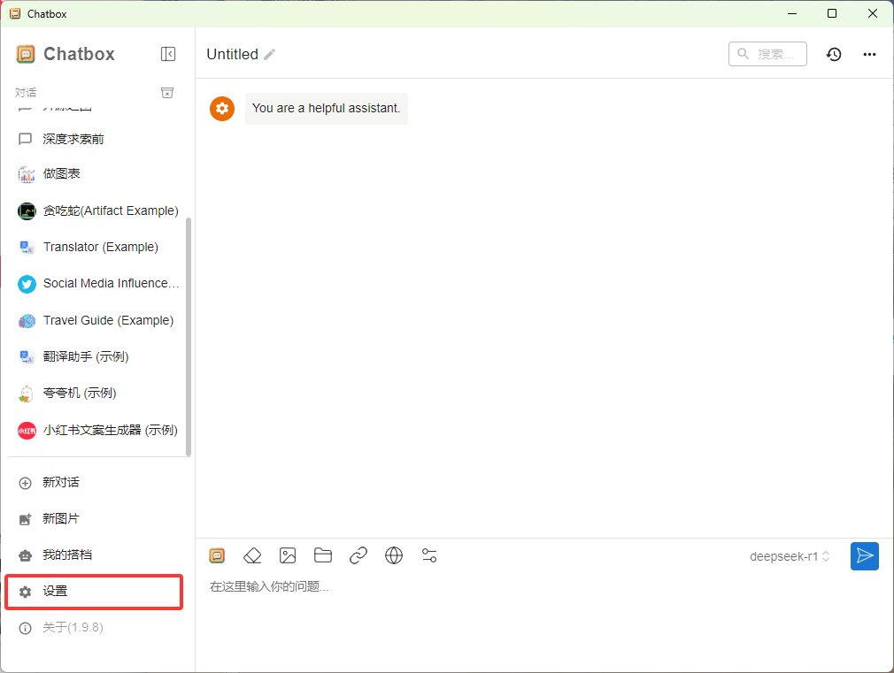The width and height of the screenshot is (894, 673).
Task: Open conversation settings sliders icon
Action: (x=428, y=555)
